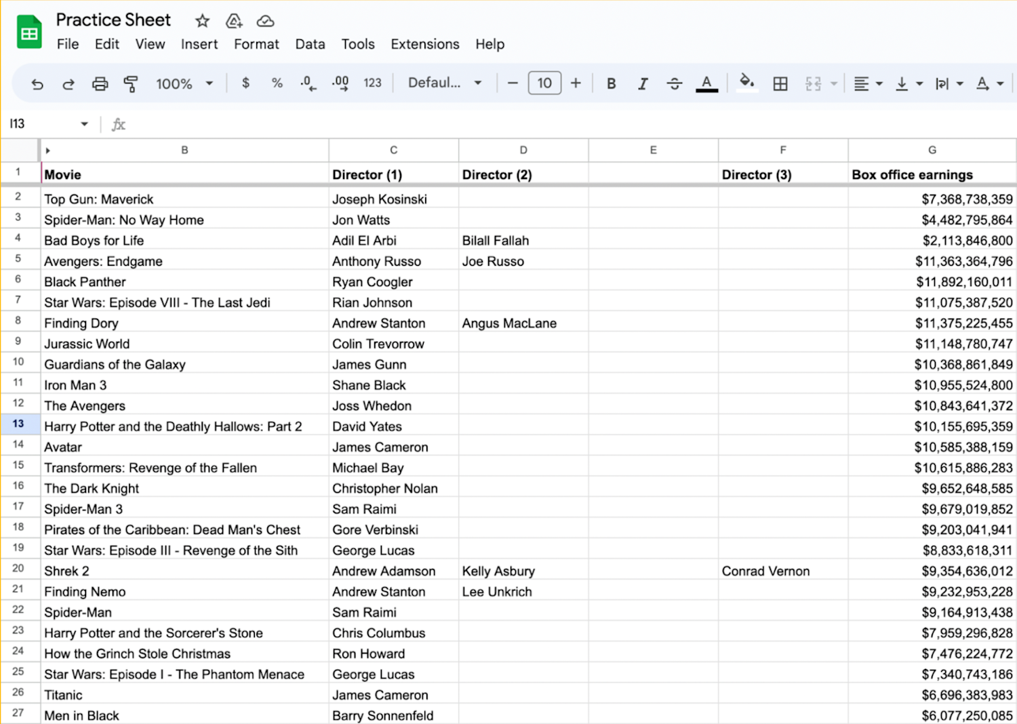Viewport: 1017px width, 724px height.
Task: Open the 123 number format menu
Action: 372,83
